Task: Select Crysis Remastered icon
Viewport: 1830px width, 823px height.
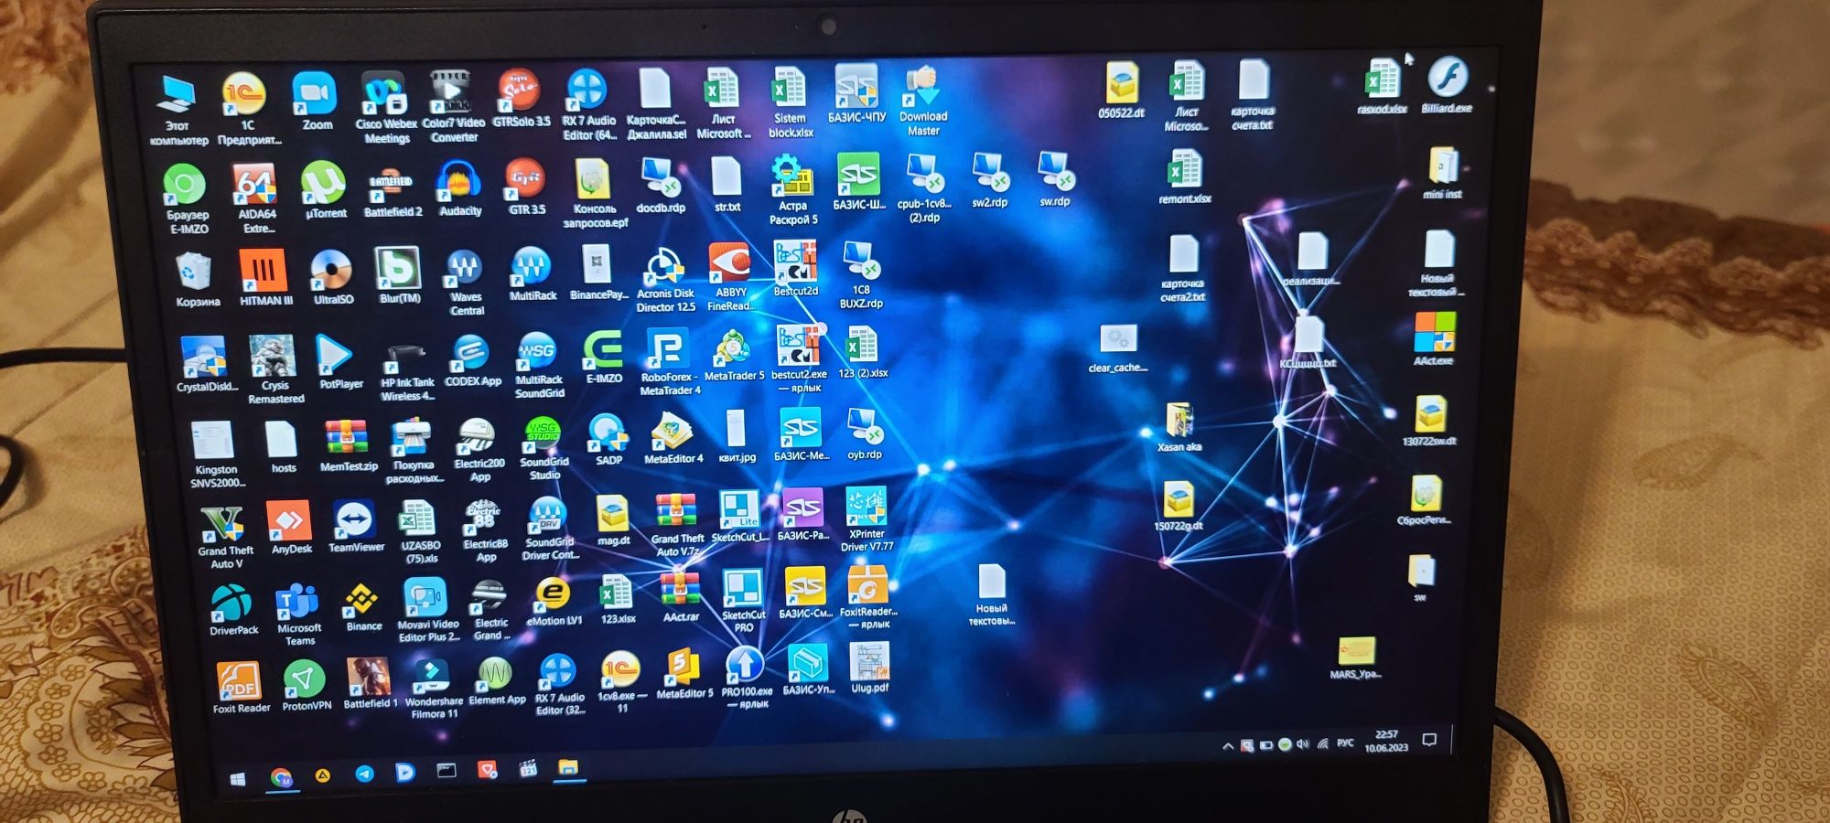Action: pos(274,369)
